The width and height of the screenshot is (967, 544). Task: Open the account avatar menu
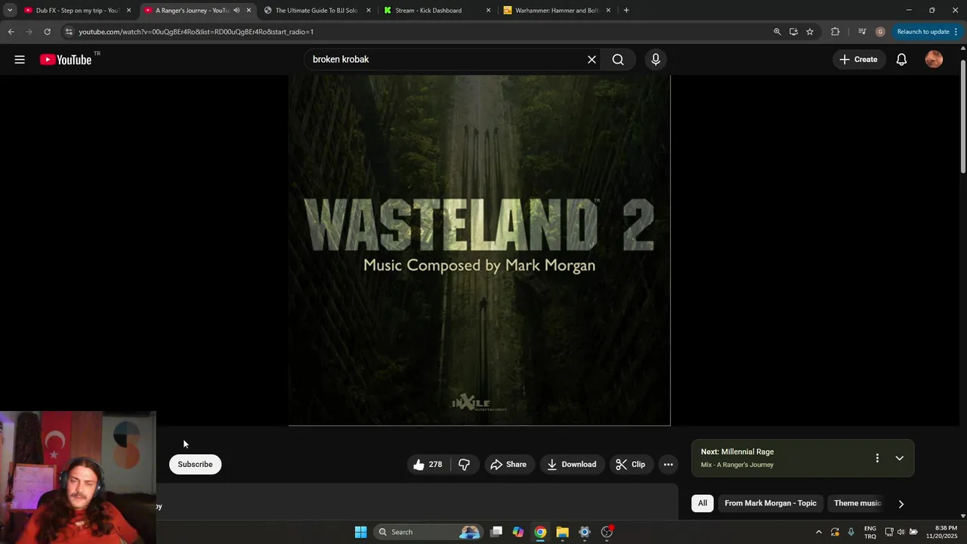(x=934, y=60)
